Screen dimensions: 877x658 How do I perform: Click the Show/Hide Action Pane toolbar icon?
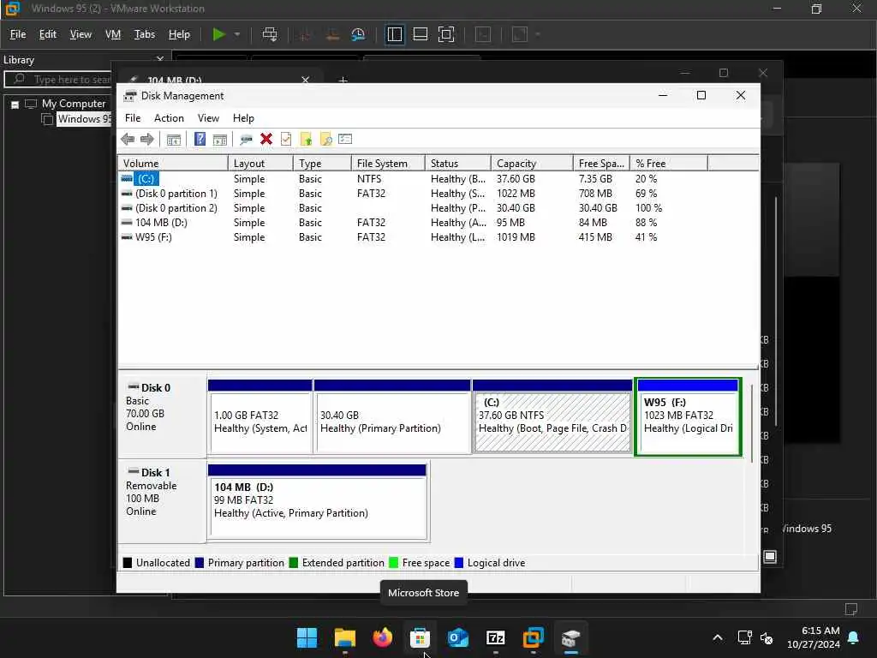[220, 140]
